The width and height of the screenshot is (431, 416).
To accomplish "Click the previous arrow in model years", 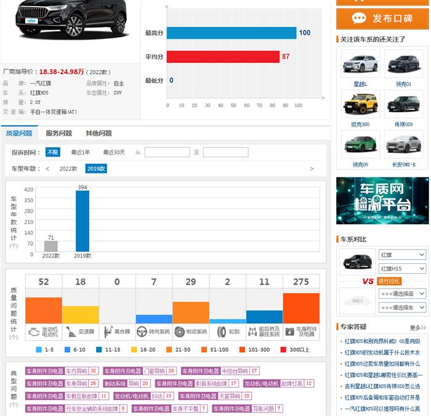I will pyautogui.click(x=47, y=169).
